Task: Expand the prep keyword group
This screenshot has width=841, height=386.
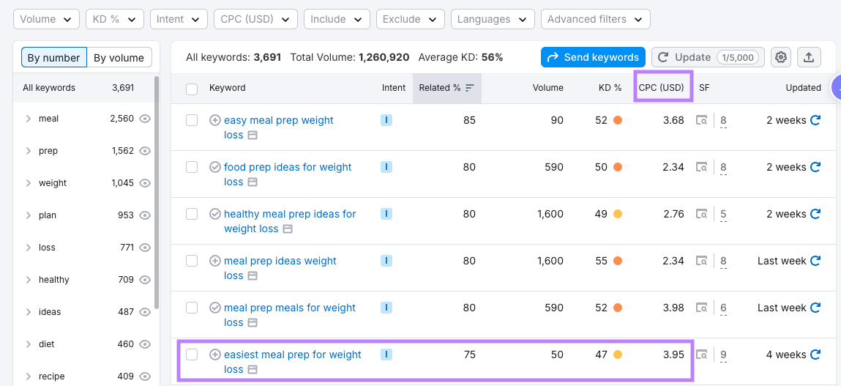Action: tap(29, 151)
